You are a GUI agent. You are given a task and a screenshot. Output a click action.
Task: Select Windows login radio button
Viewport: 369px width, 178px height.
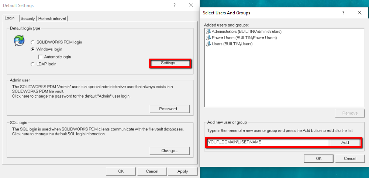tap(33, 49)
